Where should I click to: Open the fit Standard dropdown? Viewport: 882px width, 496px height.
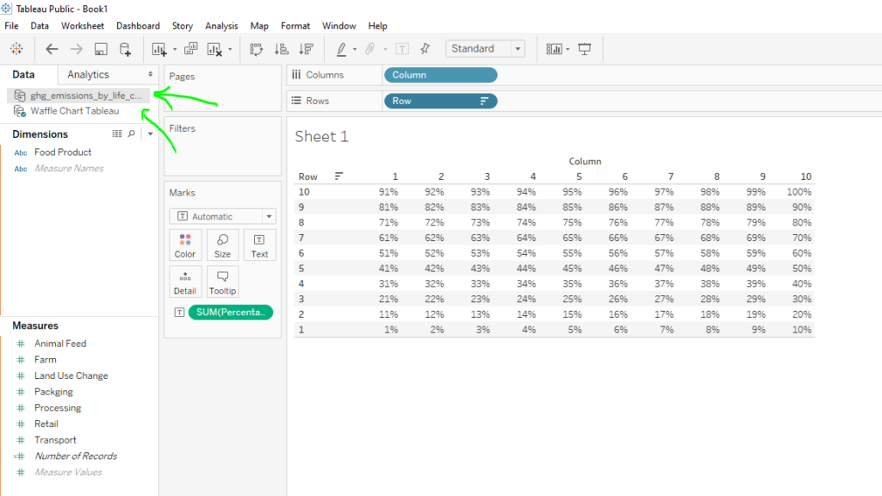coord(486,49)
